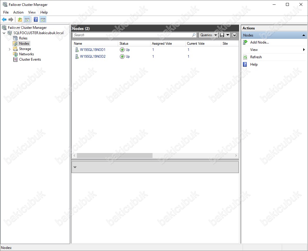308x251 pixels.
Task: Select node name W19SQL19NOD1
Action: [92, 50]
